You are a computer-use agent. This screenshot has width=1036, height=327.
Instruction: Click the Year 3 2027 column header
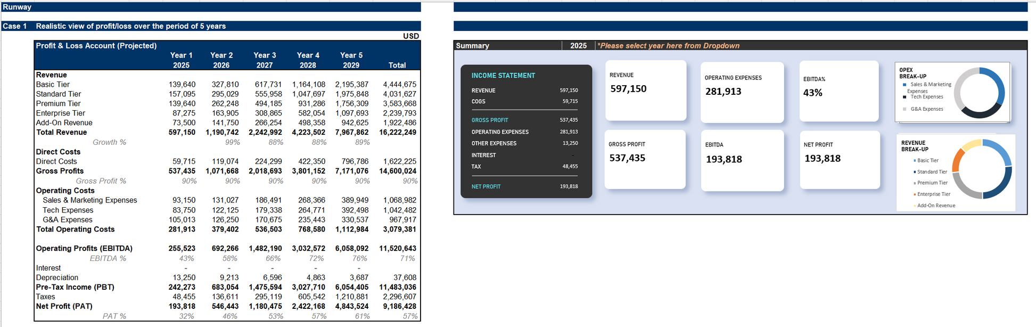click(x=265, y=60)
